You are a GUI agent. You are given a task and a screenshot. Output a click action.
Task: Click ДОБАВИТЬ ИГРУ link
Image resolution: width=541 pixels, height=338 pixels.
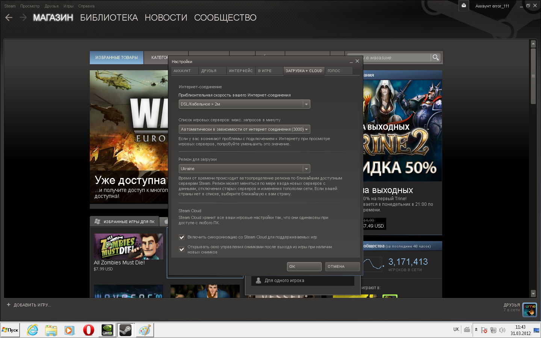click(x=32, y=305)
